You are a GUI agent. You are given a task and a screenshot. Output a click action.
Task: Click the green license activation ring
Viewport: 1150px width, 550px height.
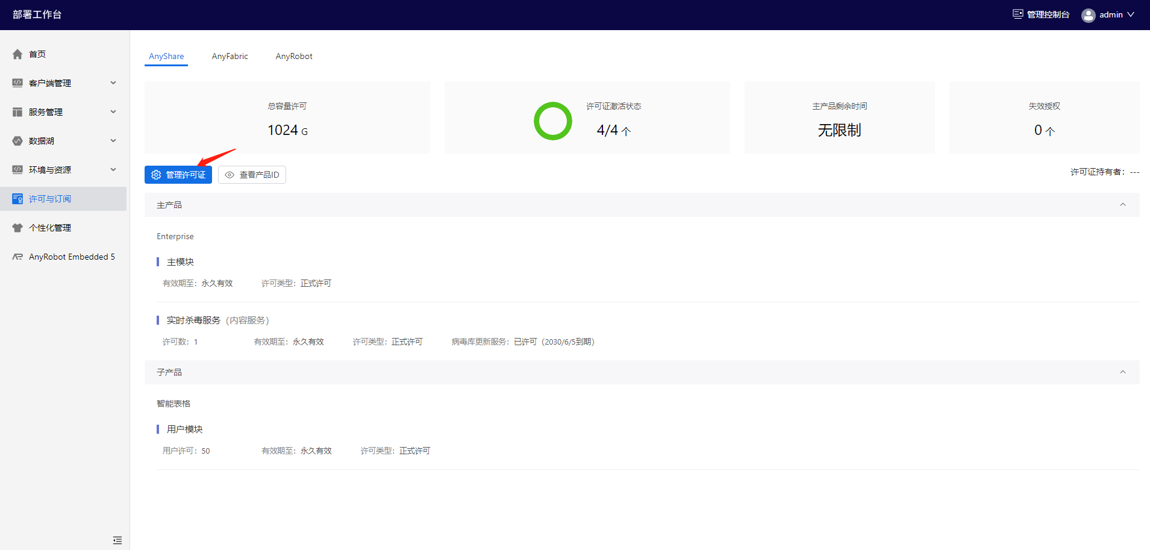tap(552, 121)
